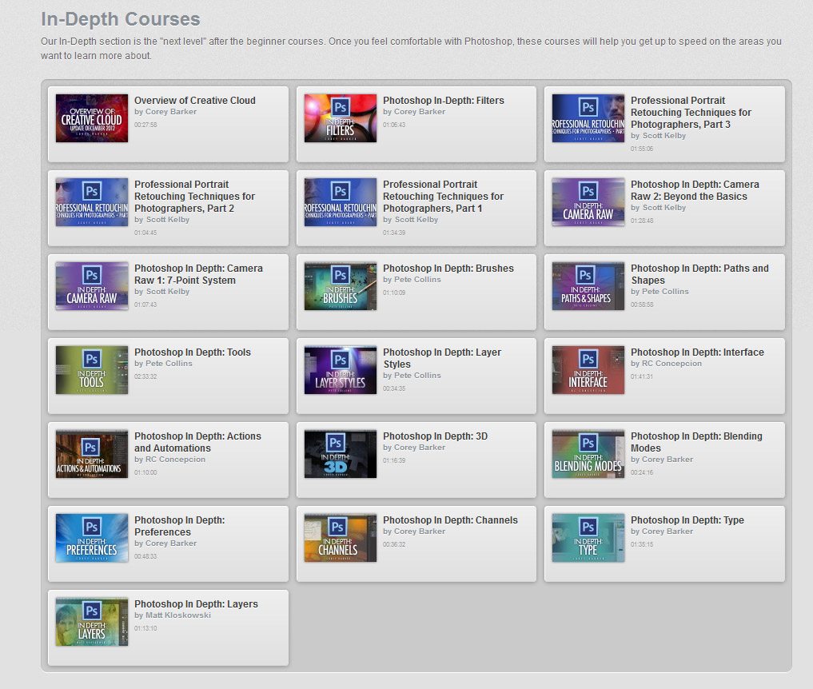Open Photoshop In Depth: Interface title link
This screenshot has height=689, width=813.
[697, 352]
